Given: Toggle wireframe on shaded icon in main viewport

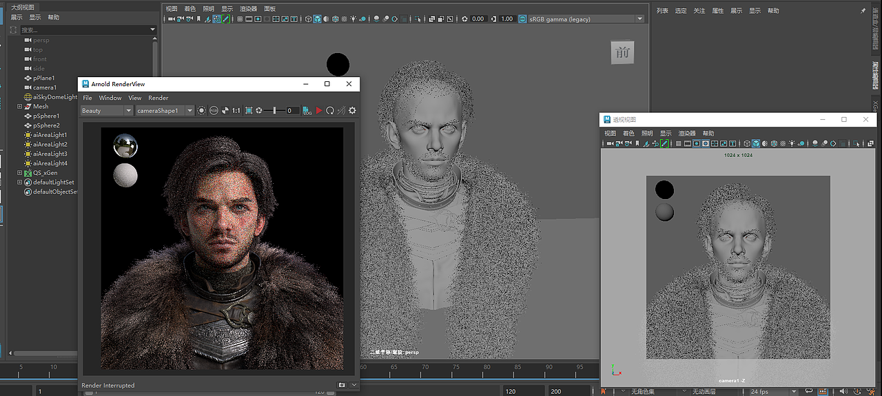Looking at the screenshot, I should [x=336, y=19].
